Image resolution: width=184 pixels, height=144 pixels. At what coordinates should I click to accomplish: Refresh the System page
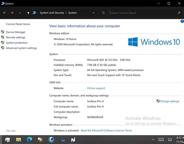click(103, 13)
